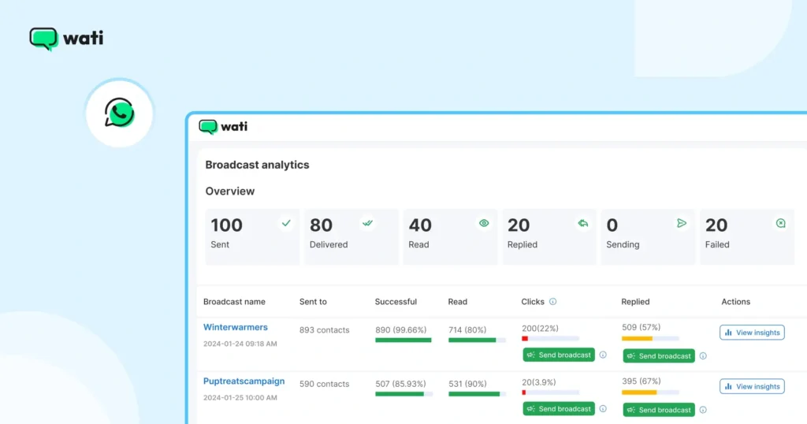
Task: Click the 395 (67%) replied value
Action: tap(641, 381)
